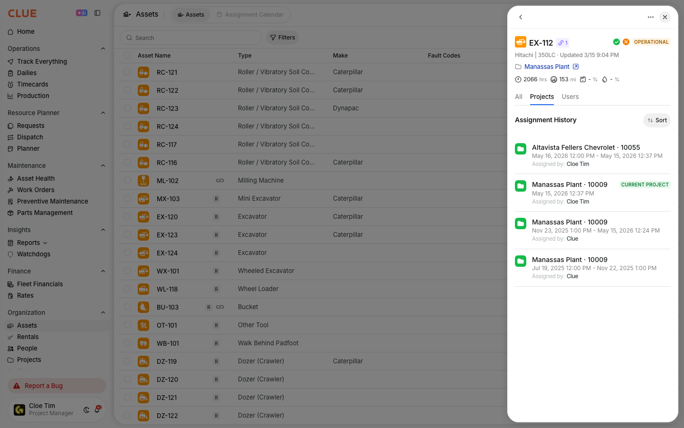Click the linked items badge next to EX-112
This screenshot has height=428, width=684.
[x=563, y=43]
